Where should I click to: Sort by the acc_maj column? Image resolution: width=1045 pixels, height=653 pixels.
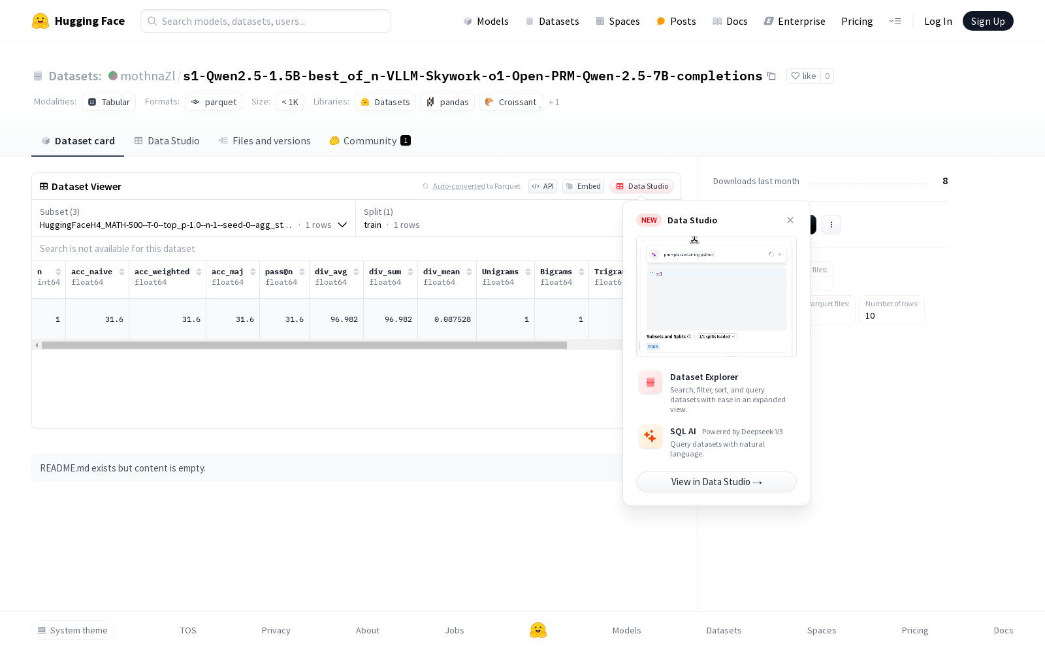[x=253, y=272]
